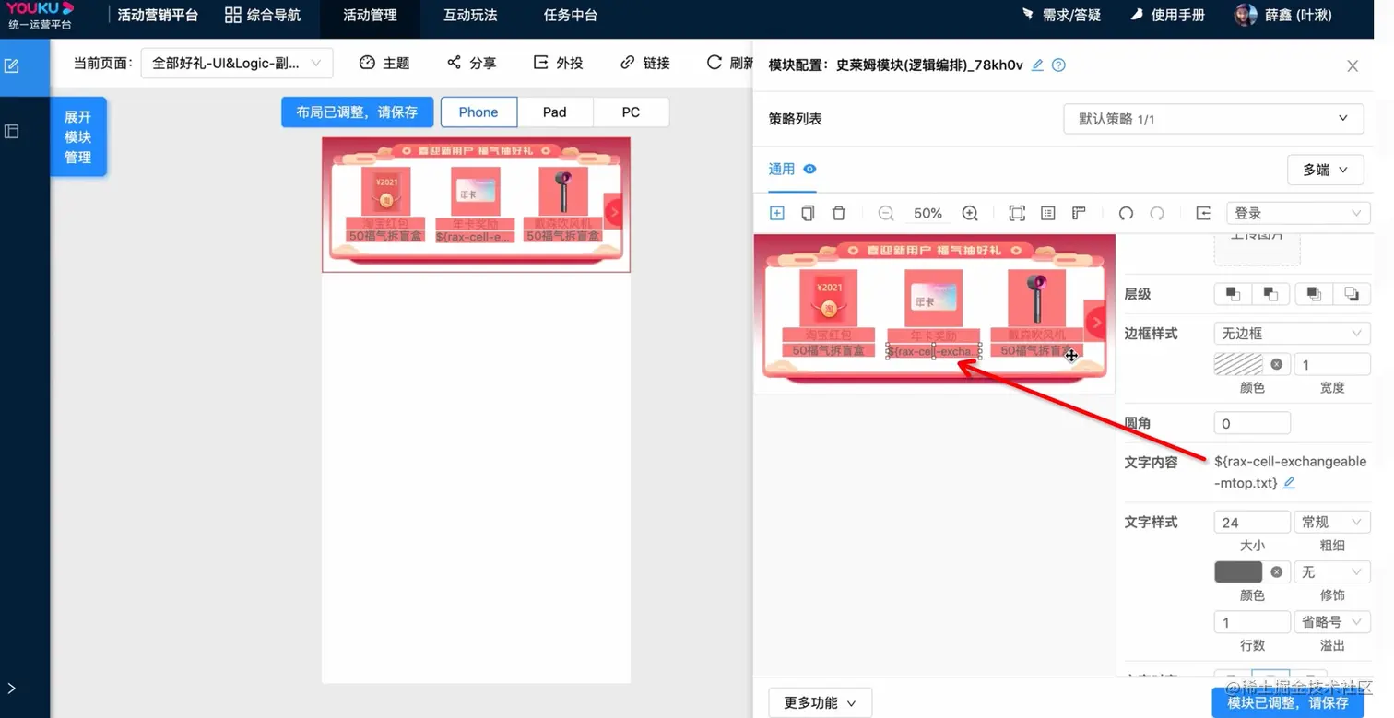The width and height of the screenshot is (1394, 718).
Task: Expand the 无边框 border style dropdown
Action: [1291, 333]
